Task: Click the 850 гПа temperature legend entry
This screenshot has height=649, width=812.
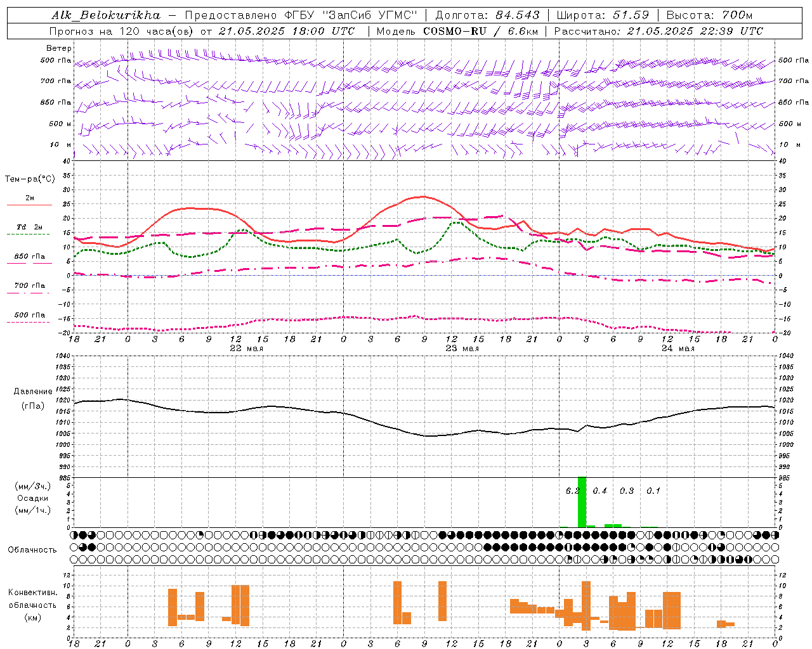Action: point(30,257)
